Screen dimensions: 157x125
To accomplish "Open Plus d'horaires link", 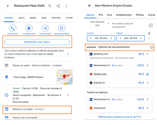I will (x=21, y=102).
